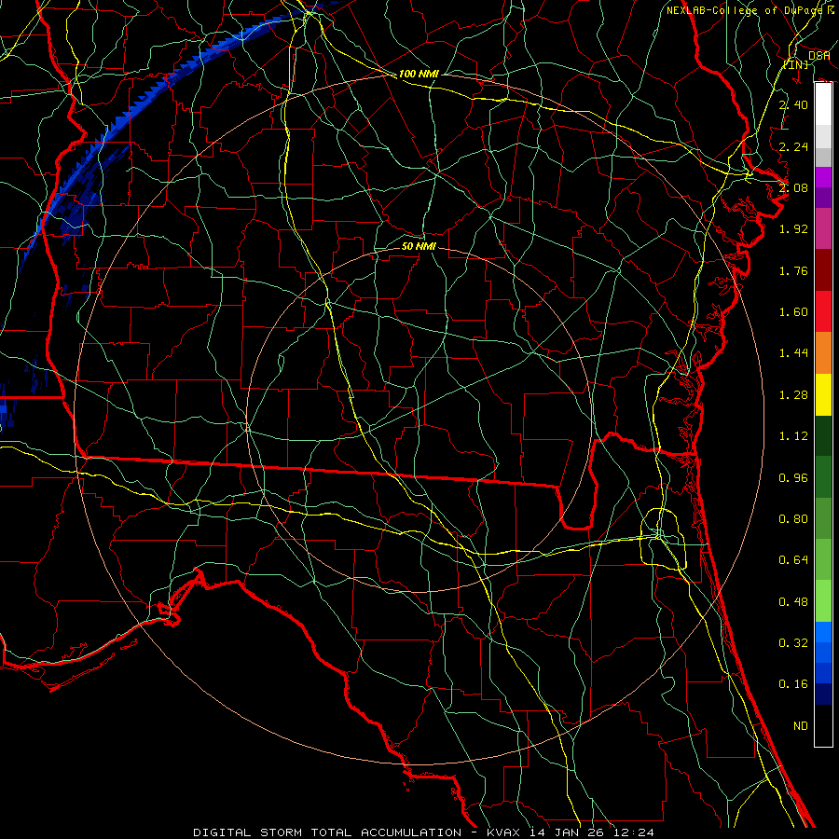Screen dimensions: 839x839
Task: Click the '2.08' scale value
Action: click(793, 187)
